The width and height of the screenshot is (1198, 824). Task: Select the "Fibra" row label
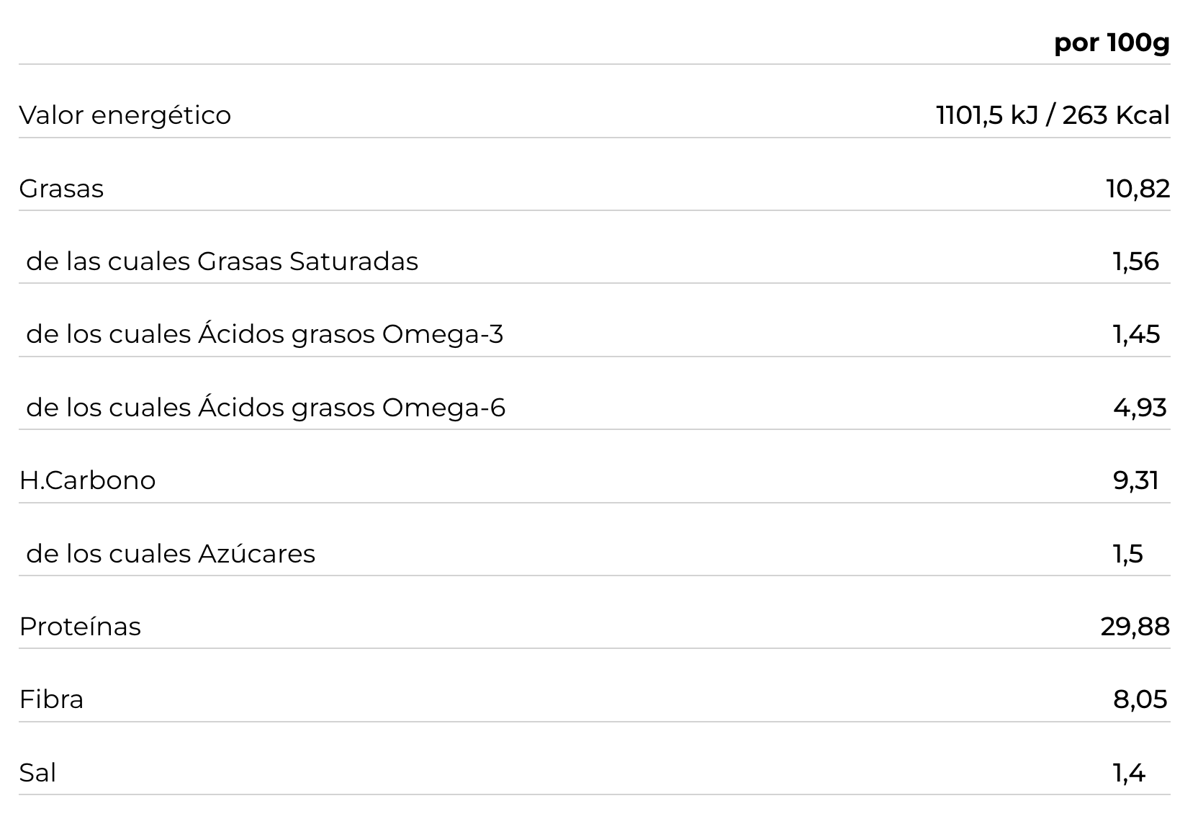click(x=51, y=699)
